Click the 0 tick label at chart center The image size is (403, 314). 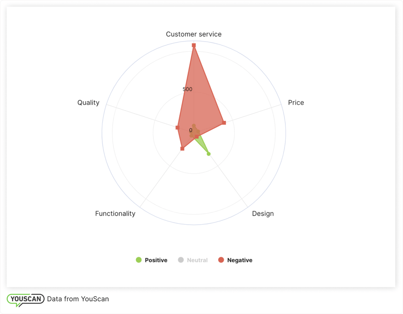[190, 130]
